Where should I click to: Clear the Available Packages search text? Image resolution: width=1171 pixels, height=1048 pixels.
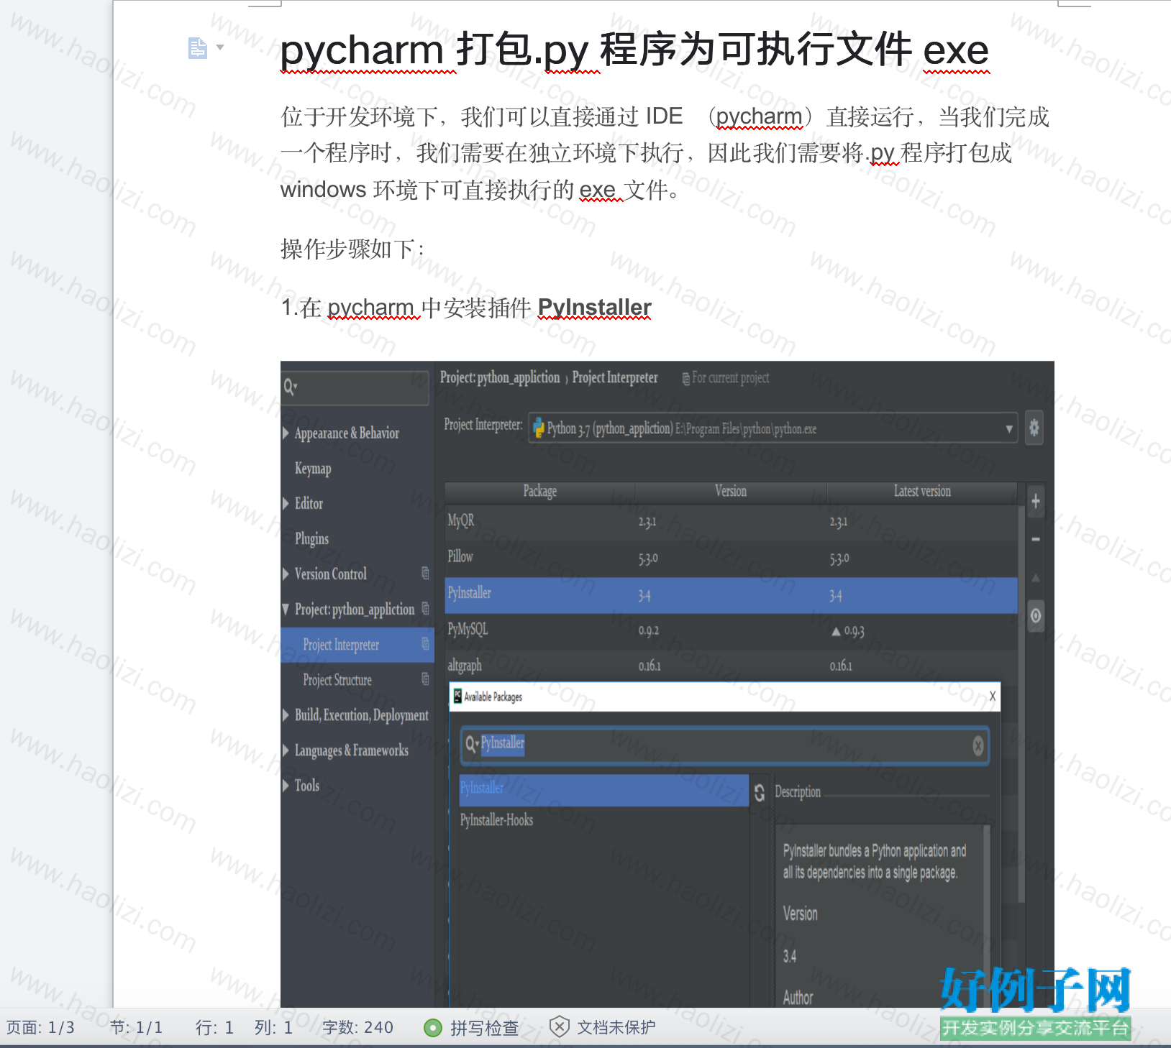pyautogui.click(x=978, y=746)
